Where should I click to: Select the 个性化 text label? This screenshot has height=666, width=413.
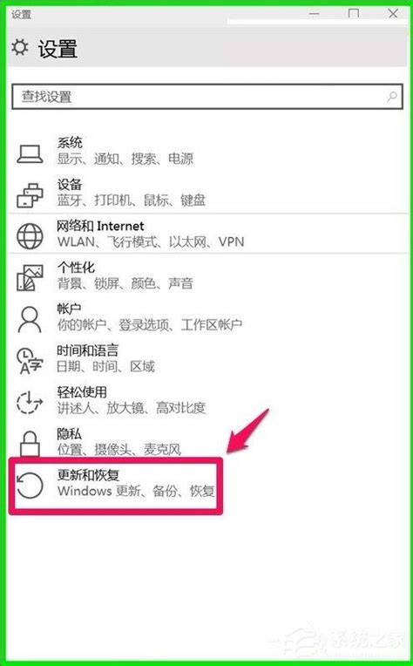point(76,268)
